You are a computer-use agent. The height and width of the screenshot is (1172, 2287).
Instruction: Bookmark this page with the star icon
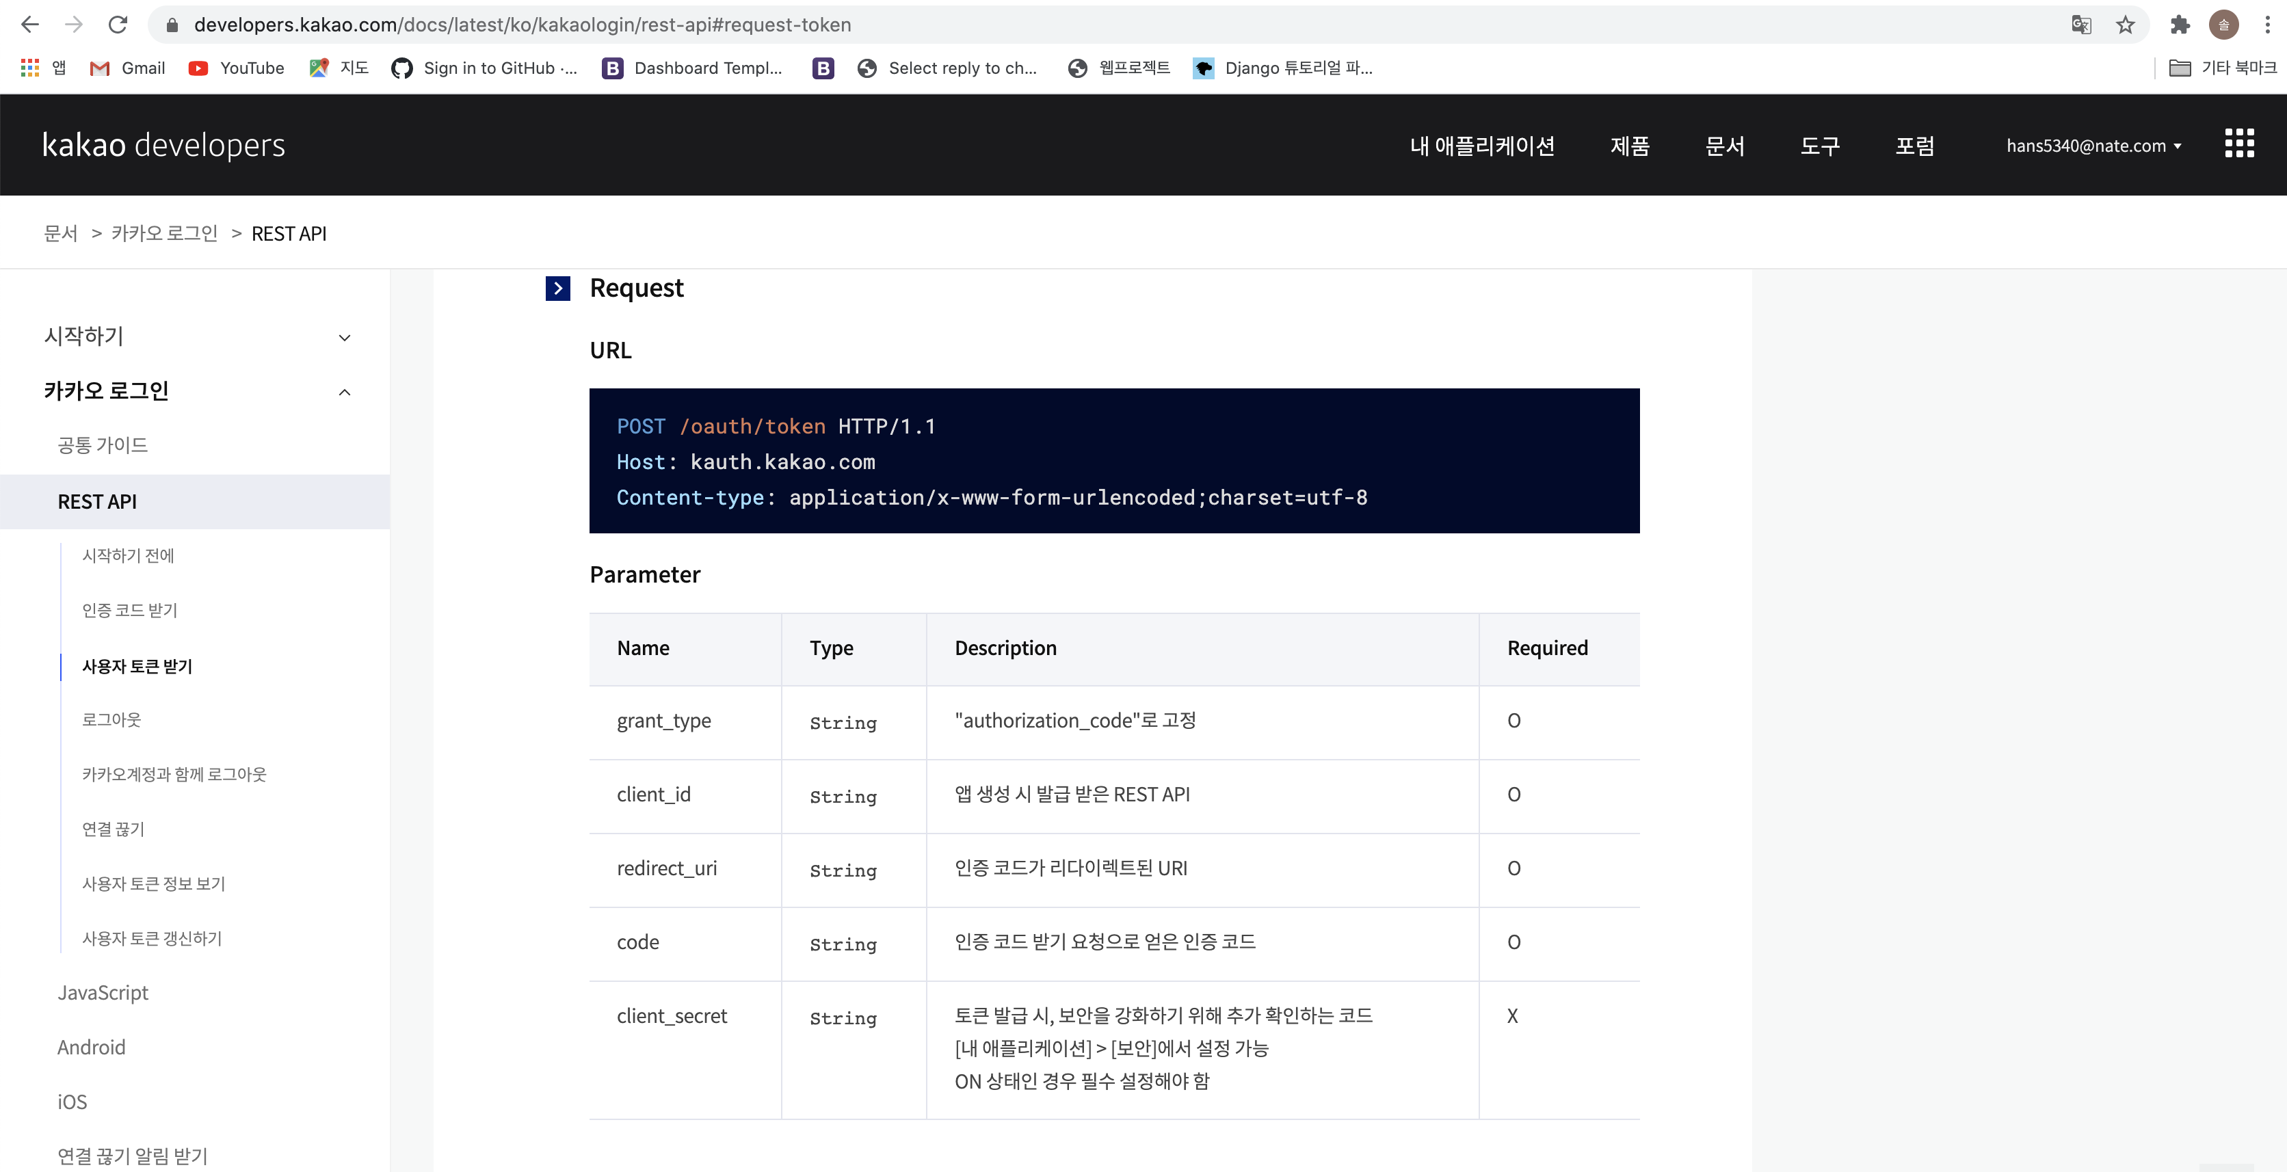tap(2126, 25)
